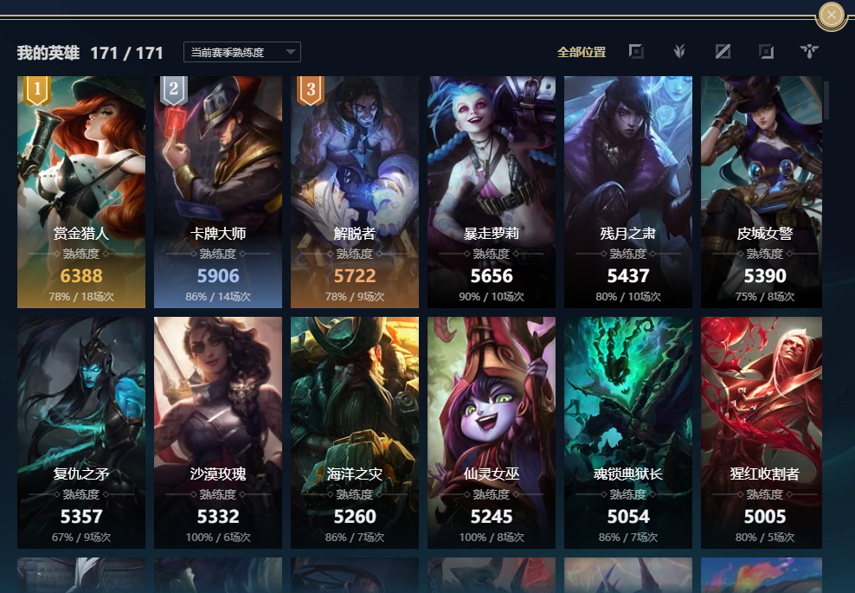Image resolution: width=855 pixels, height=593 pixels.
Task: Expand the dropdown arrow beside 当前赛季熟练度
Action: coord(291,52)
